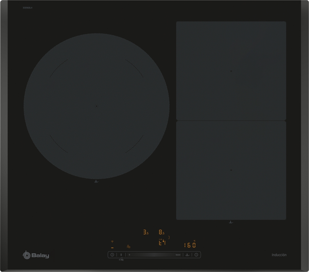
Task: Tap the pan symbol below the round zone
Action: tap(96, 182)
